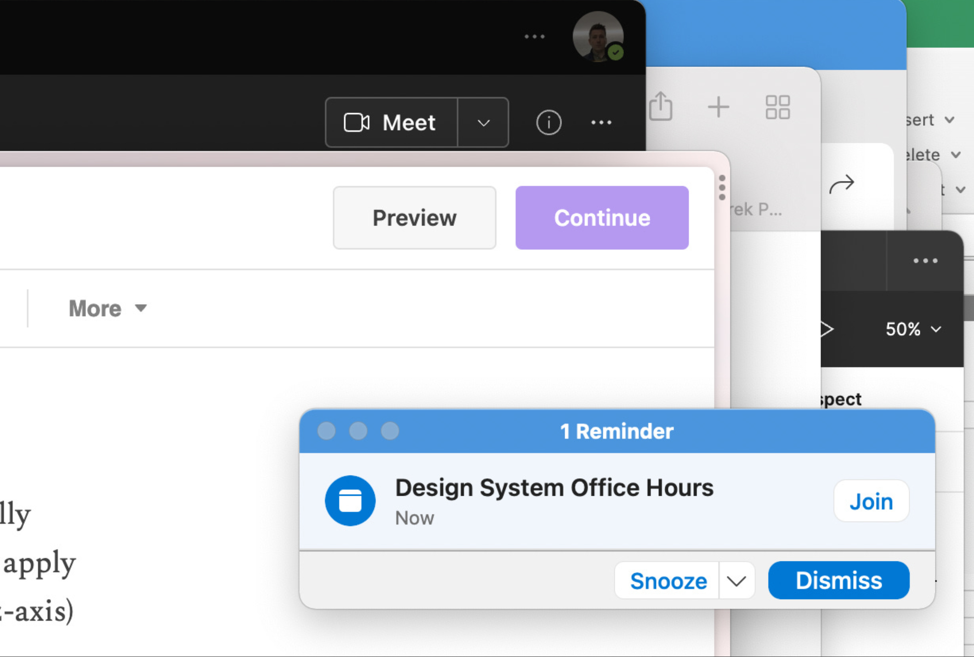Open the Snooze duration dropdown arrow
Screen dimensions: 974x657
pyautogui.click(x=736, y=581)
